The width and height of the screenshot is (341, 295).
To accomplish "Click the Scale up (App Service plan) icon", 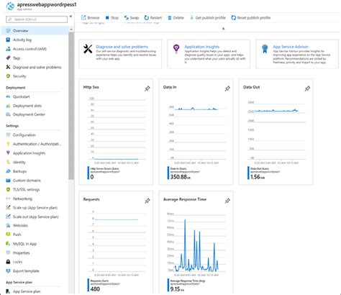I will coord(8,207).
